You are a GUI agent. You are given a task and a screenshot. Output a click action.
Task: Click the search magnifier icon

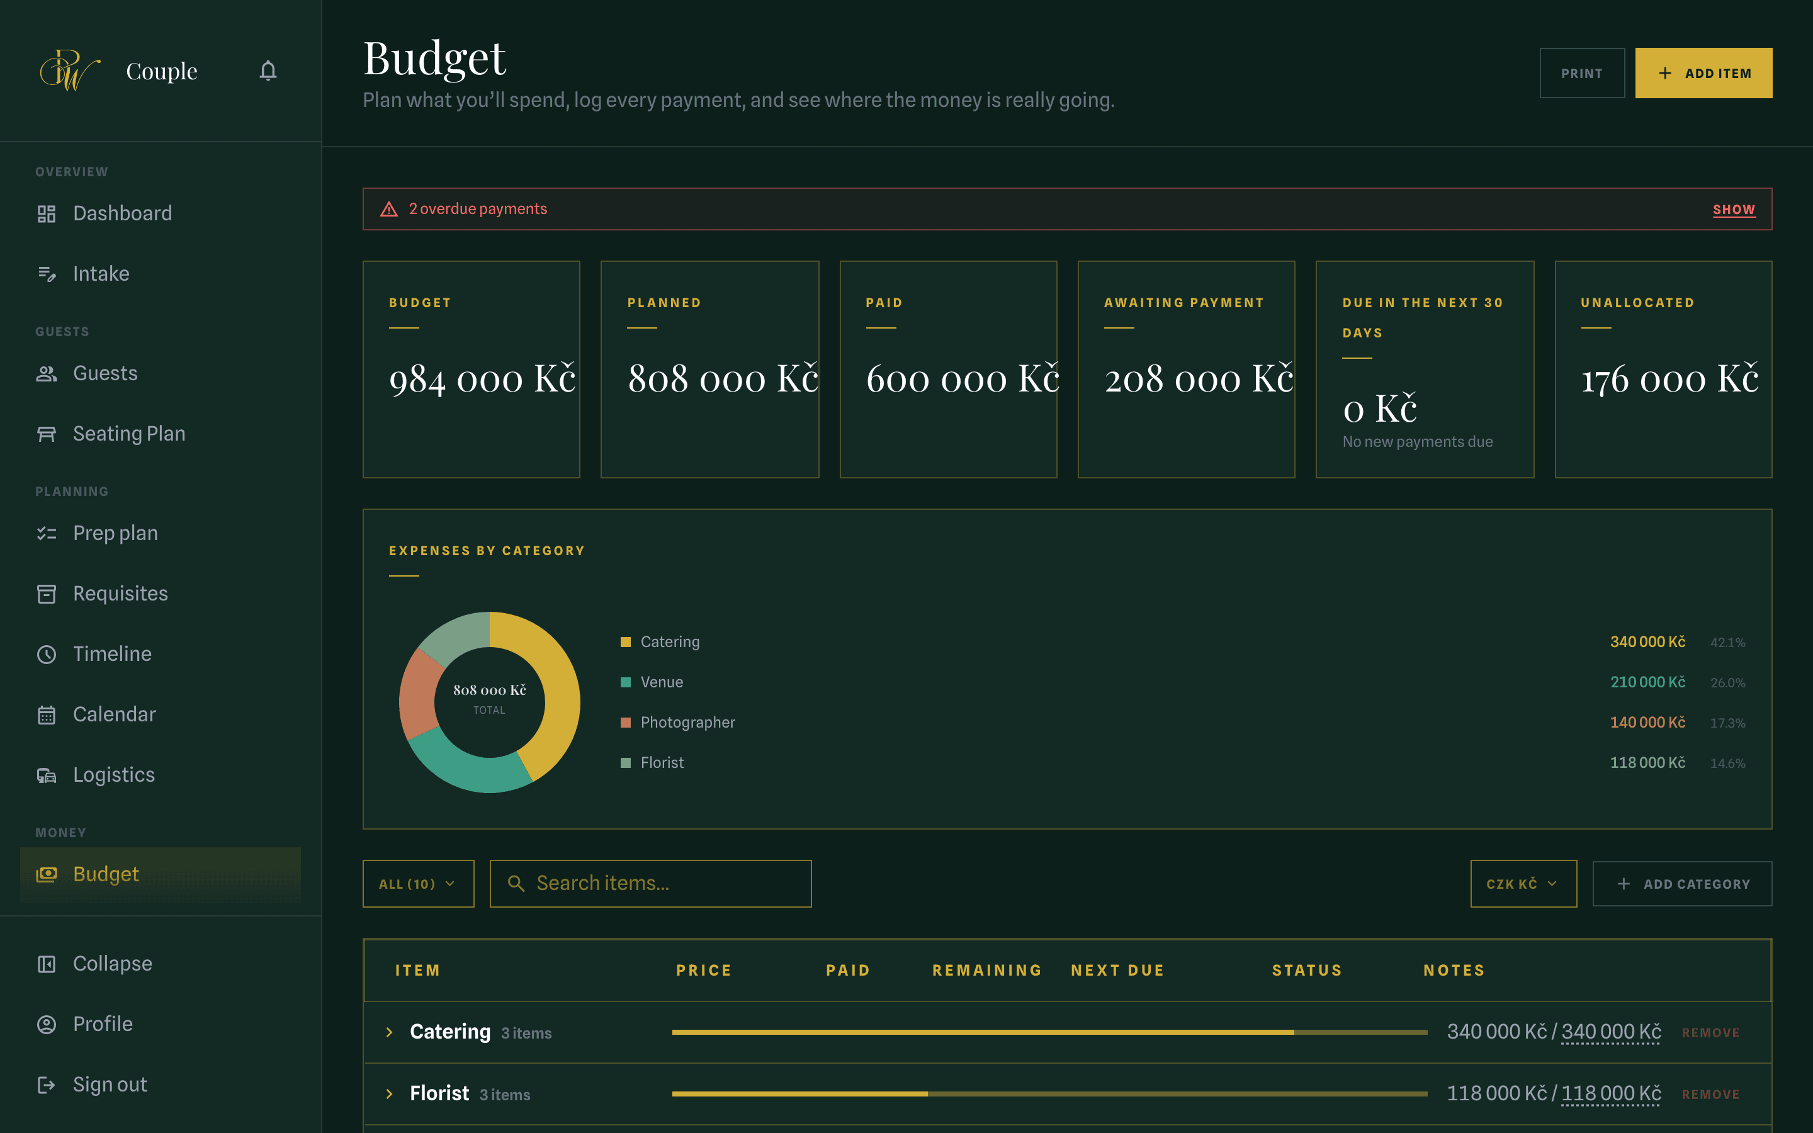(516, 884)
